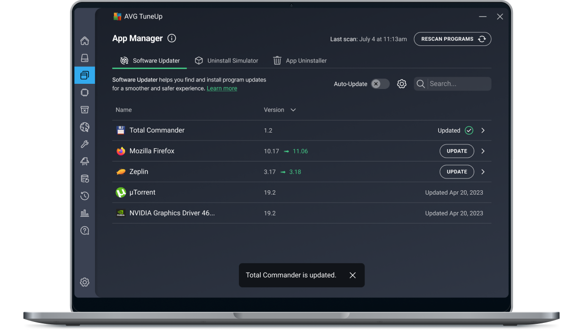Open the wrench repair sidebar icon

click(x=85, y=144)
